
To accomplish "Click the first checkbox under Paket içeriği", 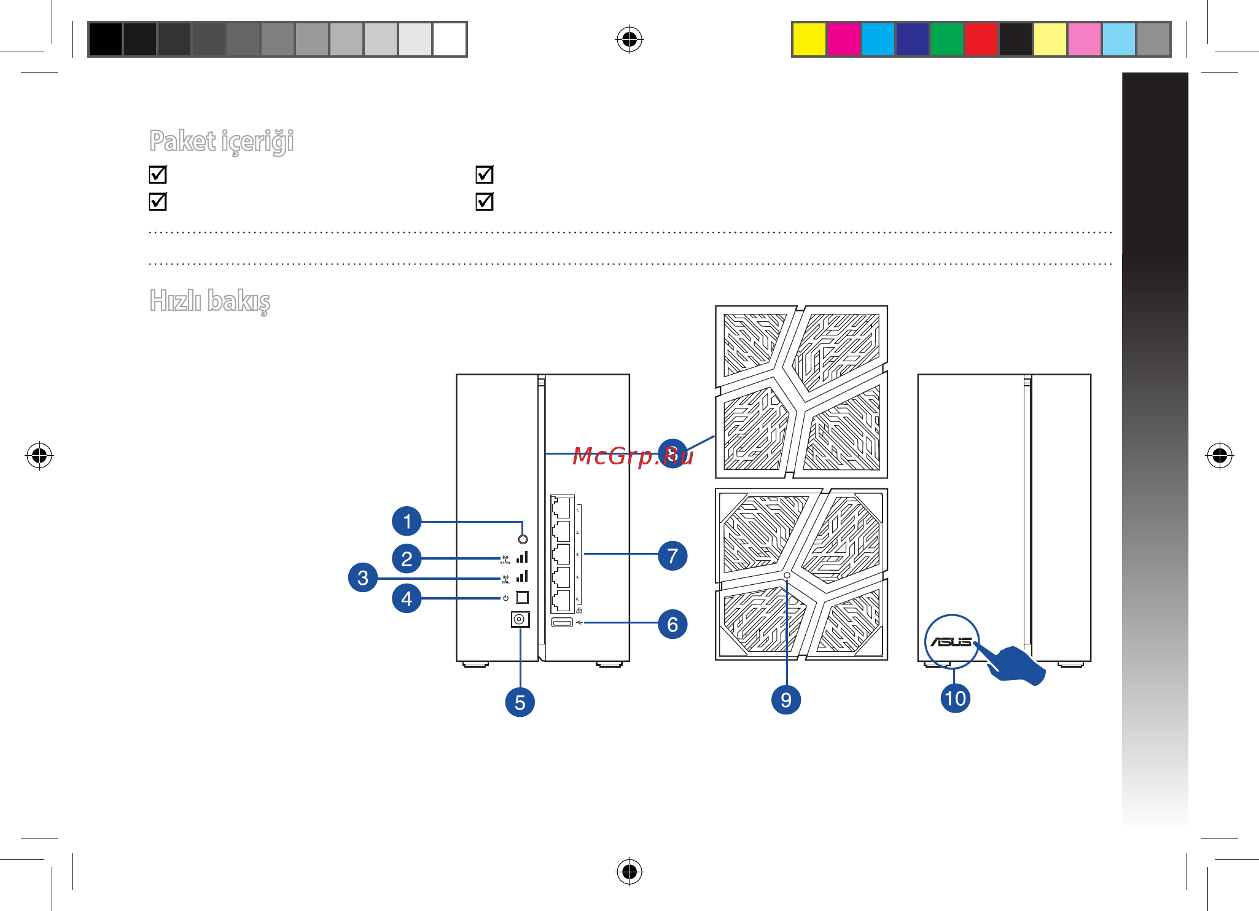I will pyautogui.click(x=158, y=174).
